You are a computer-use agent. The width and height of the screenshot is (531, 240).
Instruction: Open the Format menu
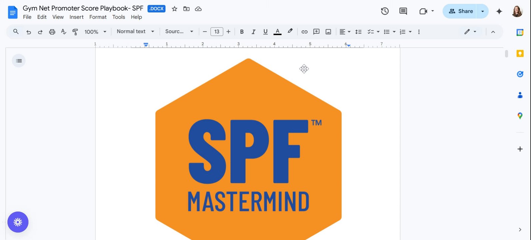pyautogui.click(x=98, y=17)
